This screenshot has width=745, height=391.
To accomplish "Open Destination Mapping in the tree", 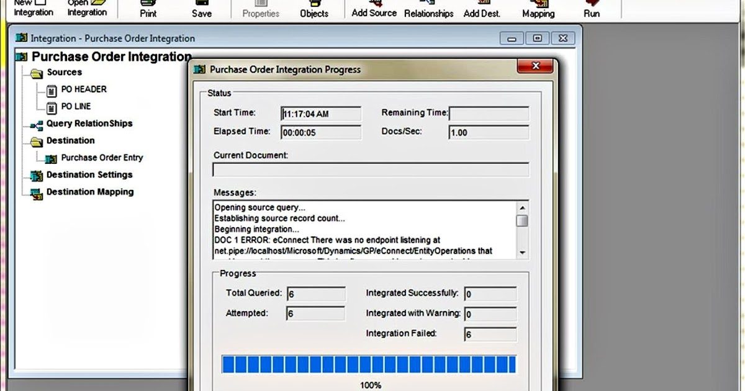I will [89, 192].
